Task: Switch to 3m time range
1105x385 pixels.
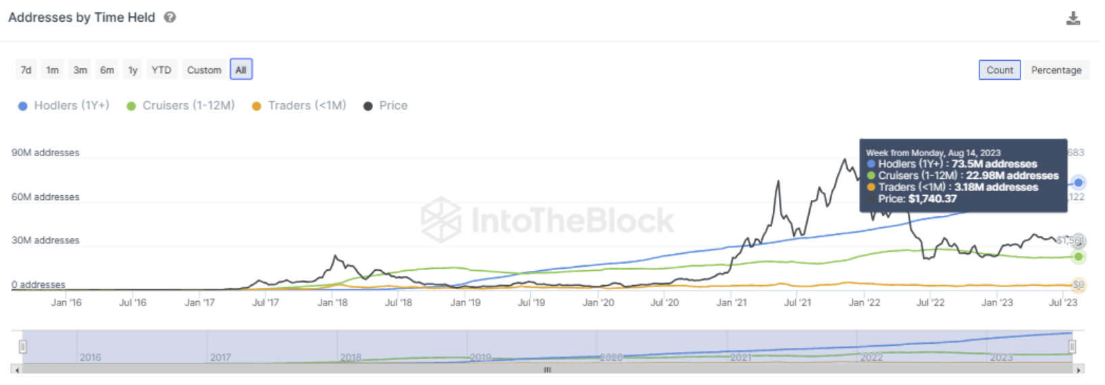Action: tap(80, 70)
